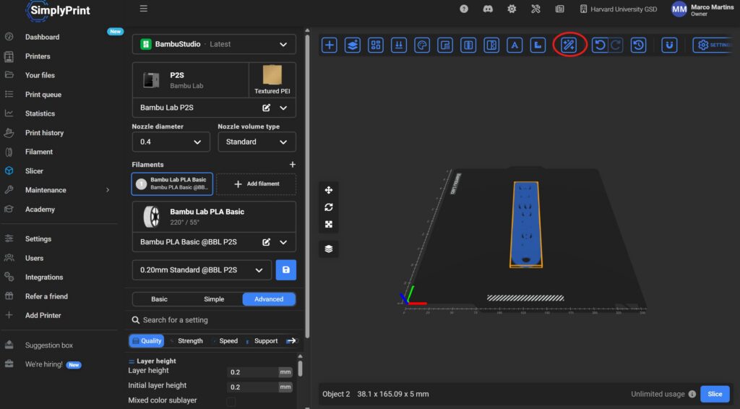Click the header gear settings icon
This screenshot has height=409, width=740.
click(x=512, y=9)
